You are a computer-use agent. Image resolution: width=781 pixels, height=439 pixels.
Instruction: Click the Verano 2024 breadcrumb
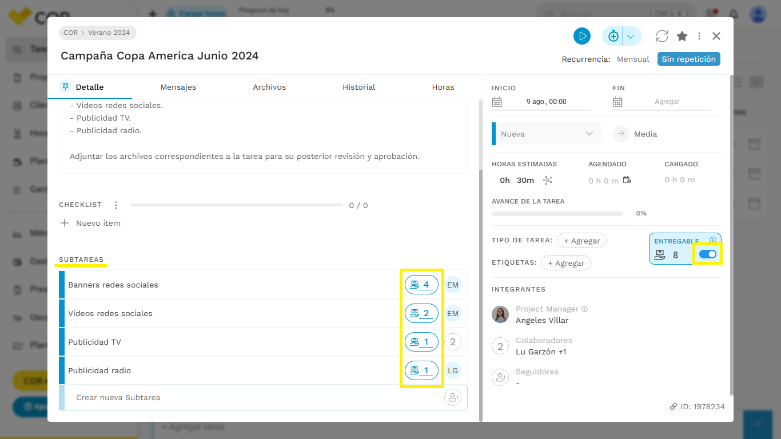109,33
